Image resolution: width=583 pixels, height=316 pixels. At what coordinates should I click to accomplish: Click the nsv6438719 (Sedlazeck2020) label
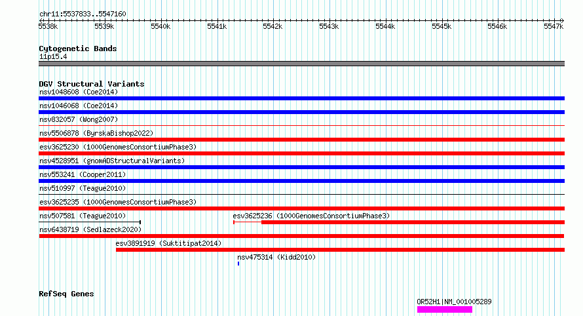pyautogui.click(x=90, y=229)
